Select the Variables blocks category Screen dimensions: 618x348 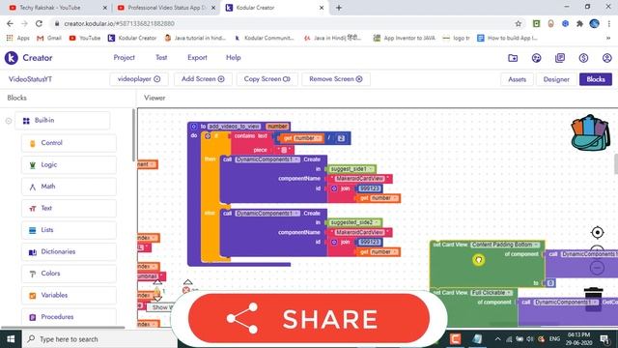[69, 295]
